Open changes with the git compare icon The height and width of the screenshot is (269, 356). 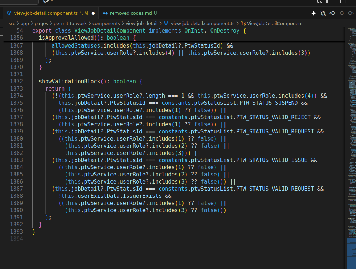(323, 13)
